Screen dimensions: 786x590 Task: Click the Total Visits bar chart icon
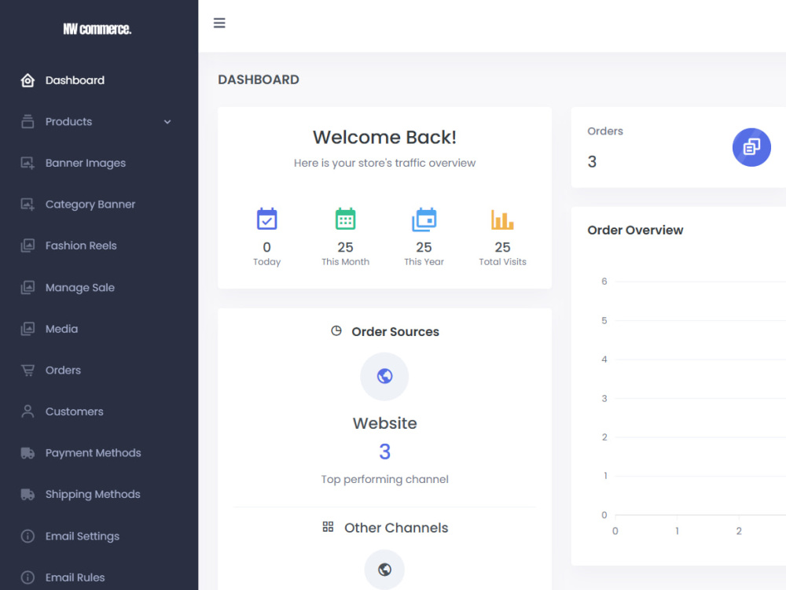(x=502, y=219)
